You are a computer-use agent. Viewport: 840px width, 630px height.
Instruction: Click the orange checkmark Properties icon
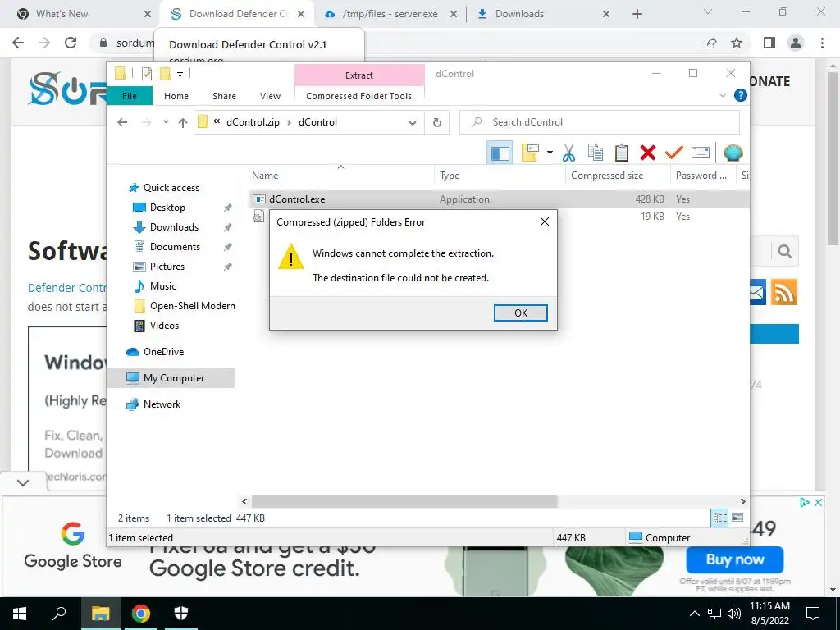[674, 153]
